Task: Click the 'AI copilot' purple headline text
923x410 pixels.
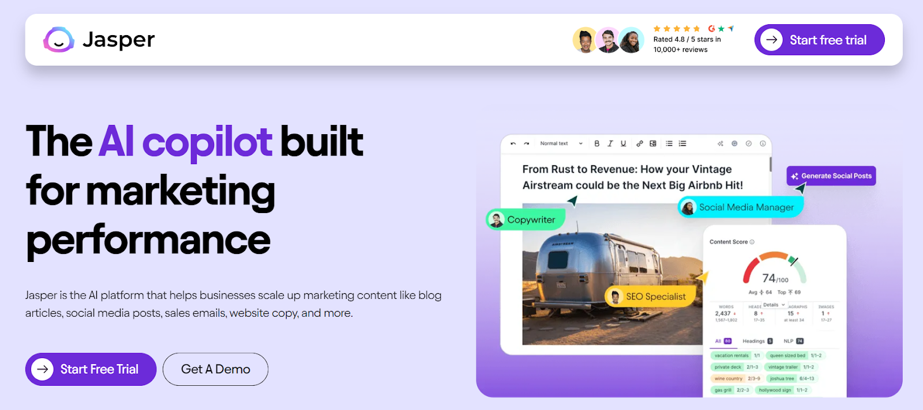Action: (185, 141)
